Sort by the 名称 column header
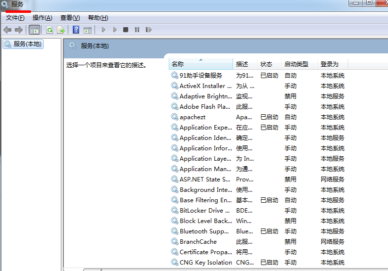Viewport: 388px width, 271px height. coord(201,64)
